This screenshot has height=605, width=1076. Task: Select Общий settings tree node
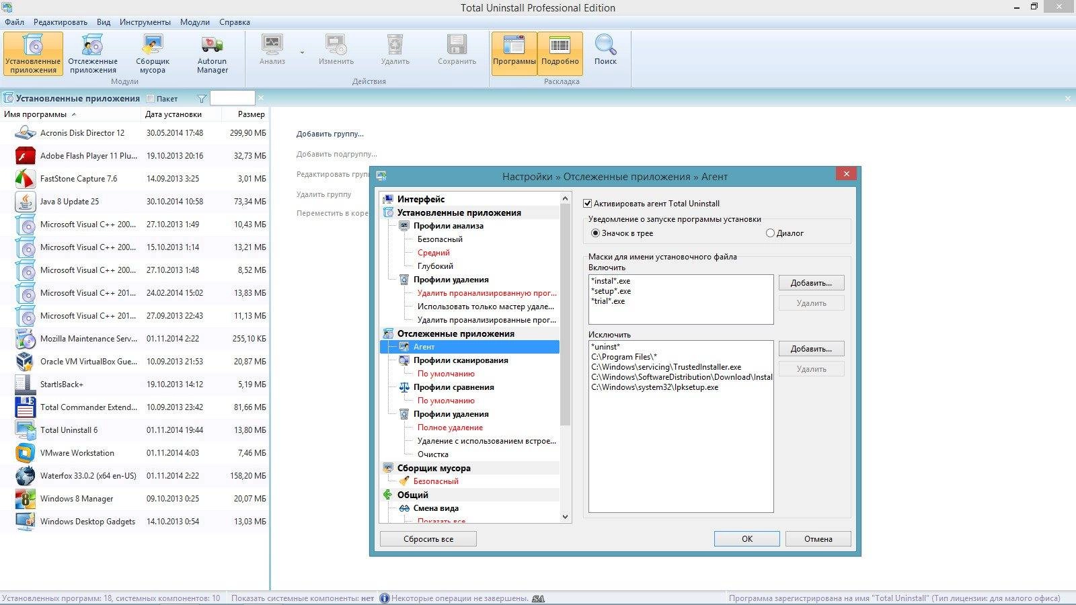coord(413,495)
